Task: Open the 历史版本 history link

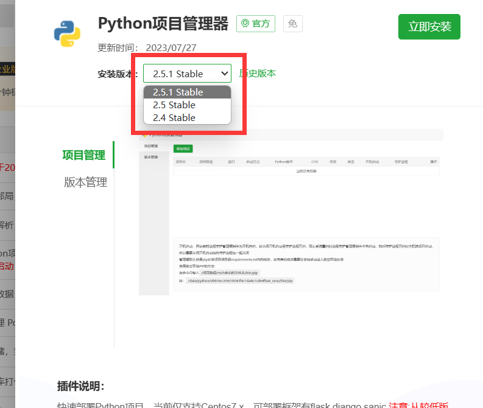Action: pos(257,74)
